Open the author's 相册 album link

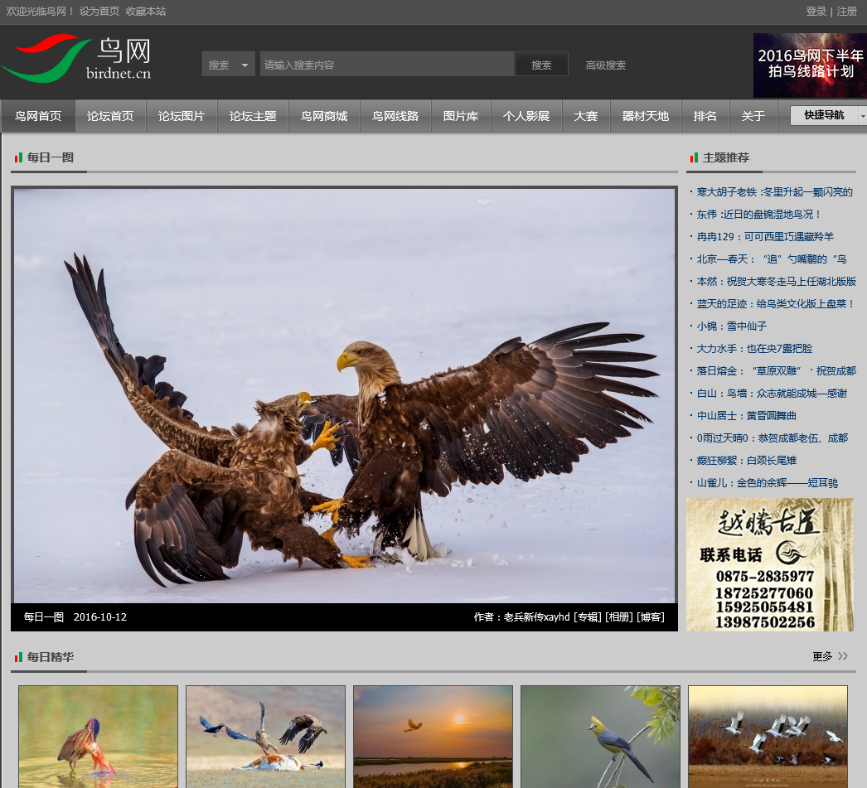[618, 617]
